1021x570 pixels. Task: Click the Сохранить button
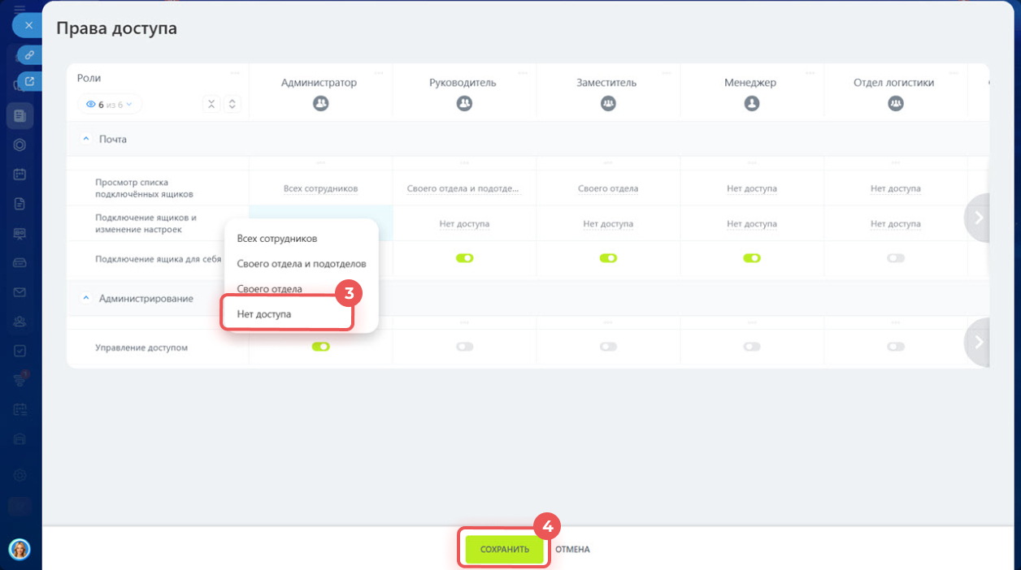pyautogui.click(x=504, y=550)
